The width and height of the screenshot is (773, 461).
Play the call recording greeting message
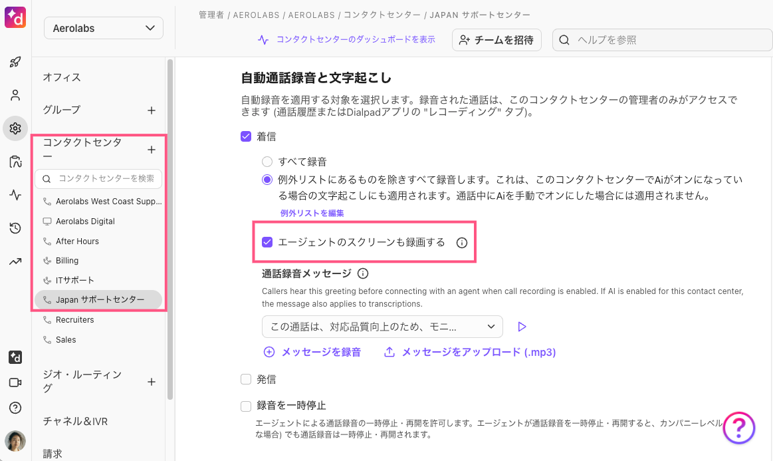point(522,327)
